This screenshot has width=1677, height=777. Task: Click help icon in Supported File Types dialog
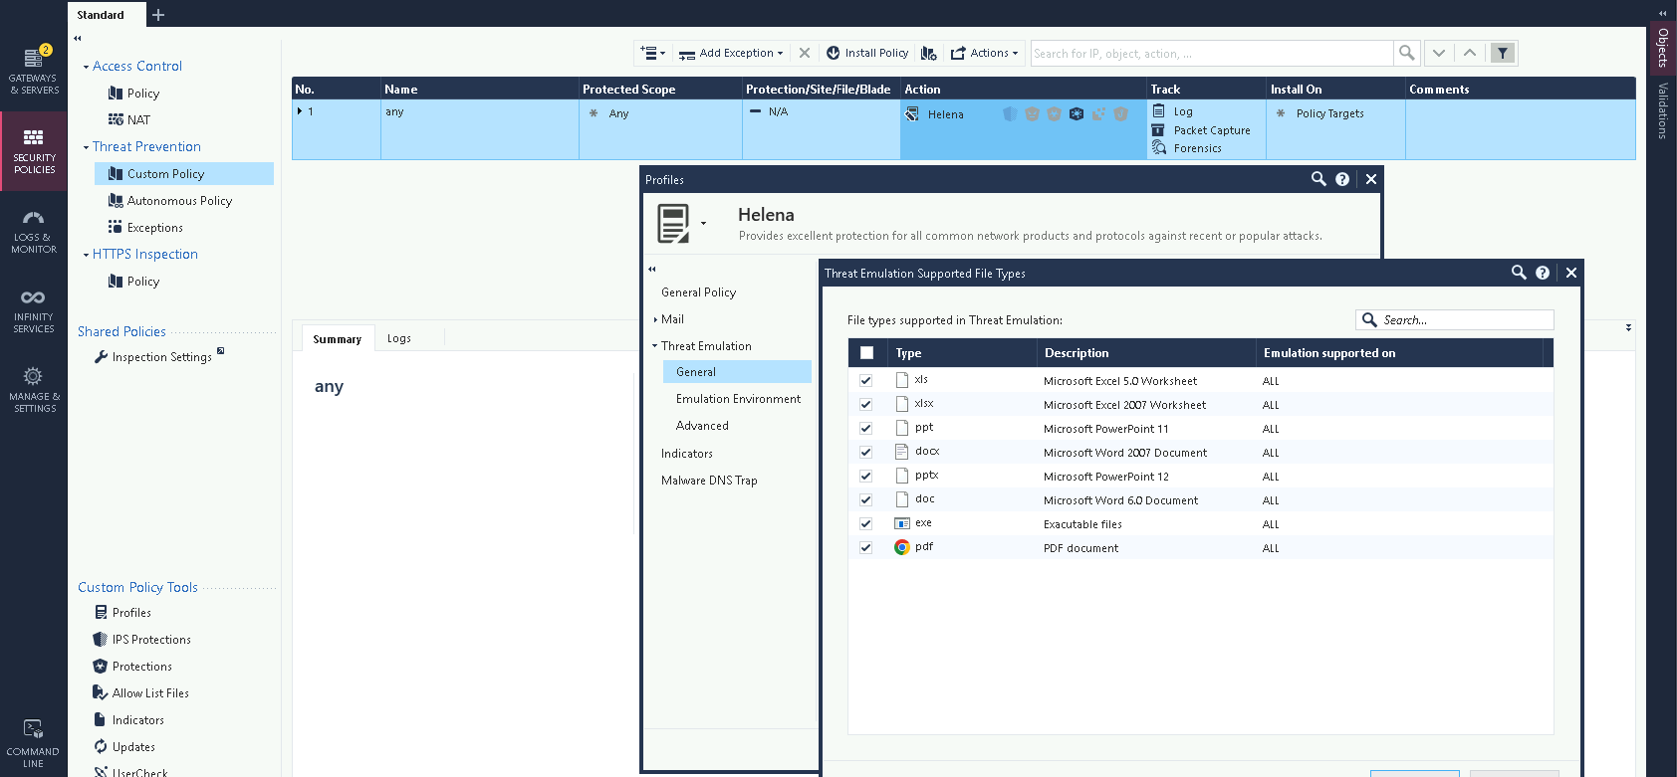coord(1543,273)
